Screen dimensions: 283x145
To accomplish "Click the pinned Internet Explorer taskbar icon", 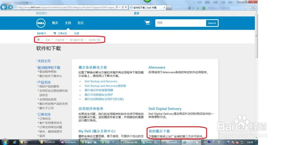I will coord(15,142).
